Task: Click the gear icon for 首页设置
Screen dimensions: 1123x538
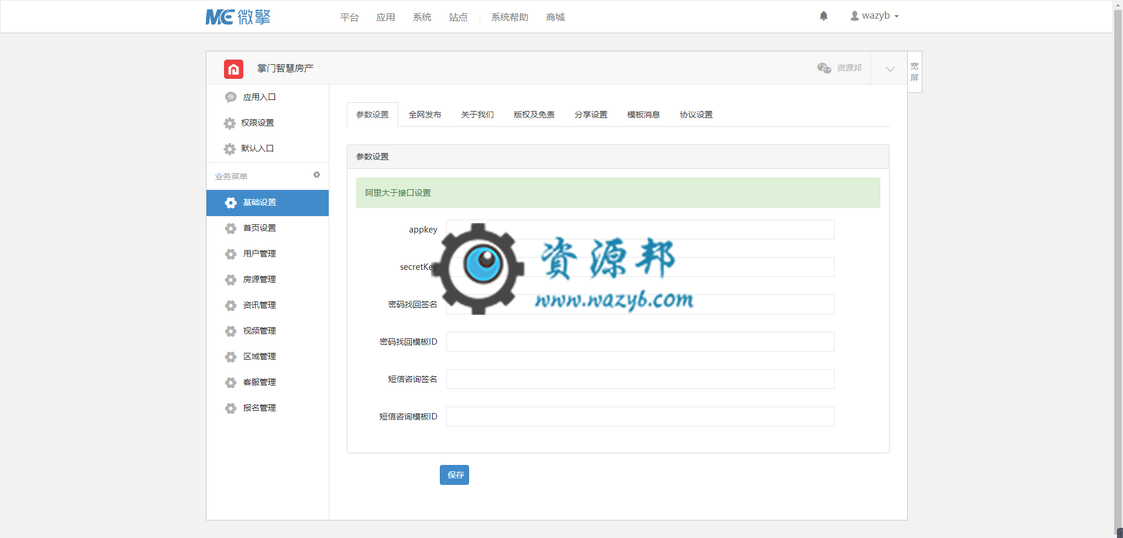Action: tap(230, 228)
